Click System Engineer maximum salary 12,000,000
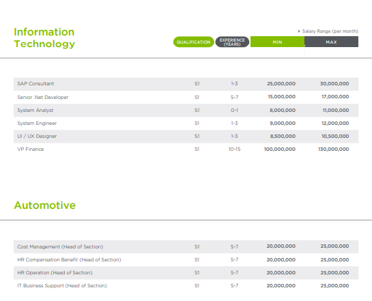The image size is (372, 301). pos(335,124)
